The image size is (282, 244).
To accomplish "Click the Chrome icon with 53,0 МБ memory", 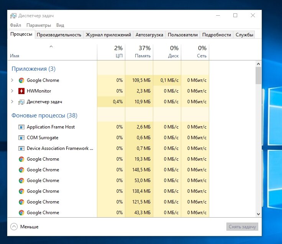I will click(x=21, y=181).
